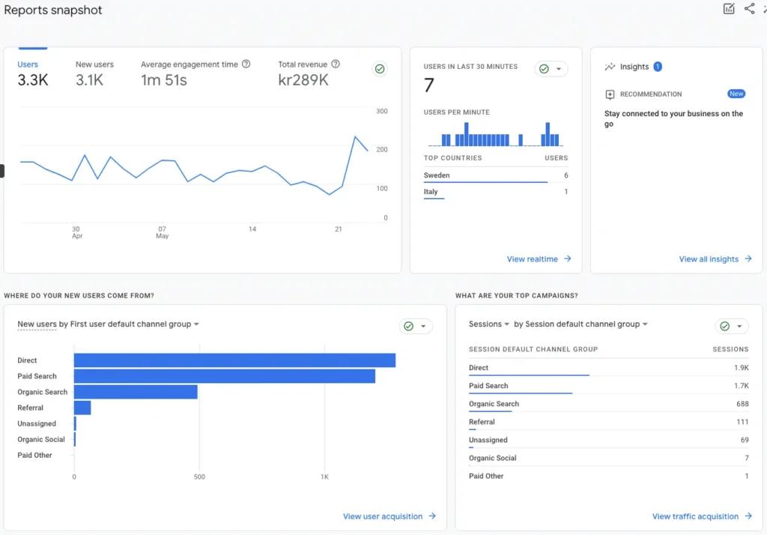Open dropdown arrow on realtime card status

click(x=559, y=69)
